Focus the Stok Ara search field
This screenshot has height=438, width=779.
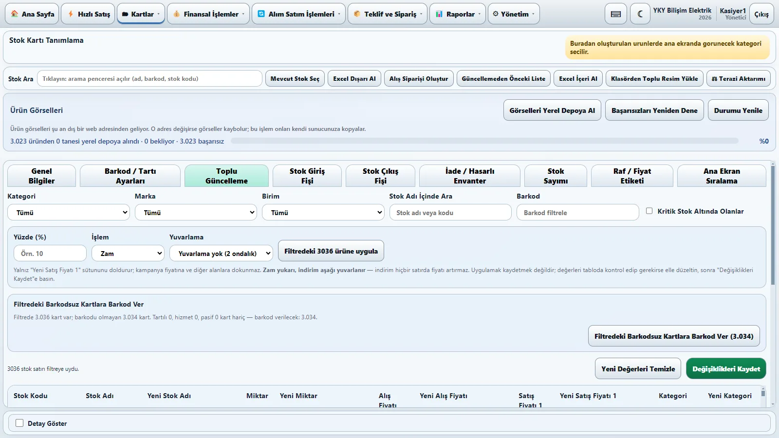(149, 79)
